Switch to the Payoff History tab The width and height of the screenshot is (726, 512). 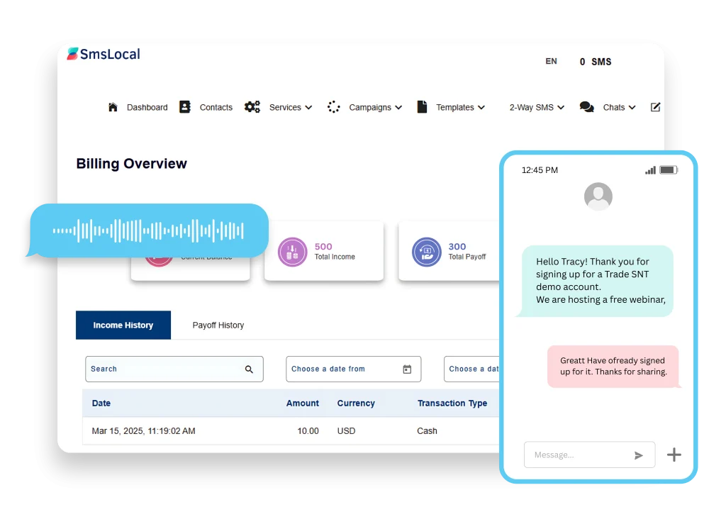(x=218, y=325)
